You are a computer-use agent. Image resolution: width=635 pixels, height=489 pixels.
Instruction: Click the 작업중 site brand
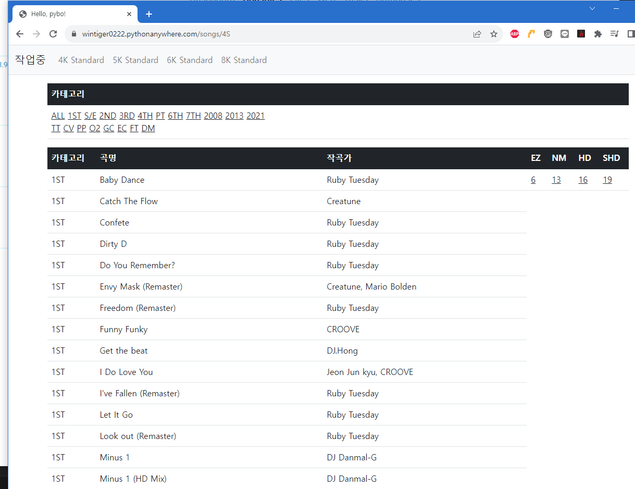pyautogui.click(x=30, y=60)
